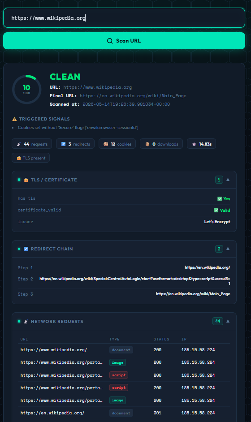Click the issuer value Let's Encrypt
The image size is (251, 422).
click(x=217, y=221)
